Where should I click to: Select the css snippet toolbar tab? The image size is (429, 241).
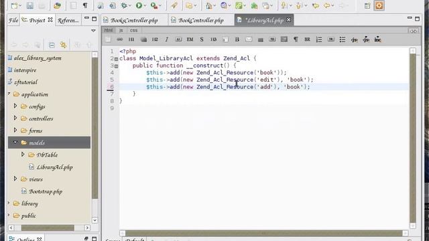[x=134, y=30]
